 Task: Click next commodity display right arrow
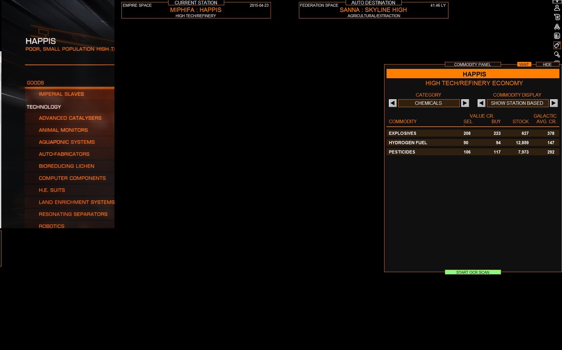point(554,103)
